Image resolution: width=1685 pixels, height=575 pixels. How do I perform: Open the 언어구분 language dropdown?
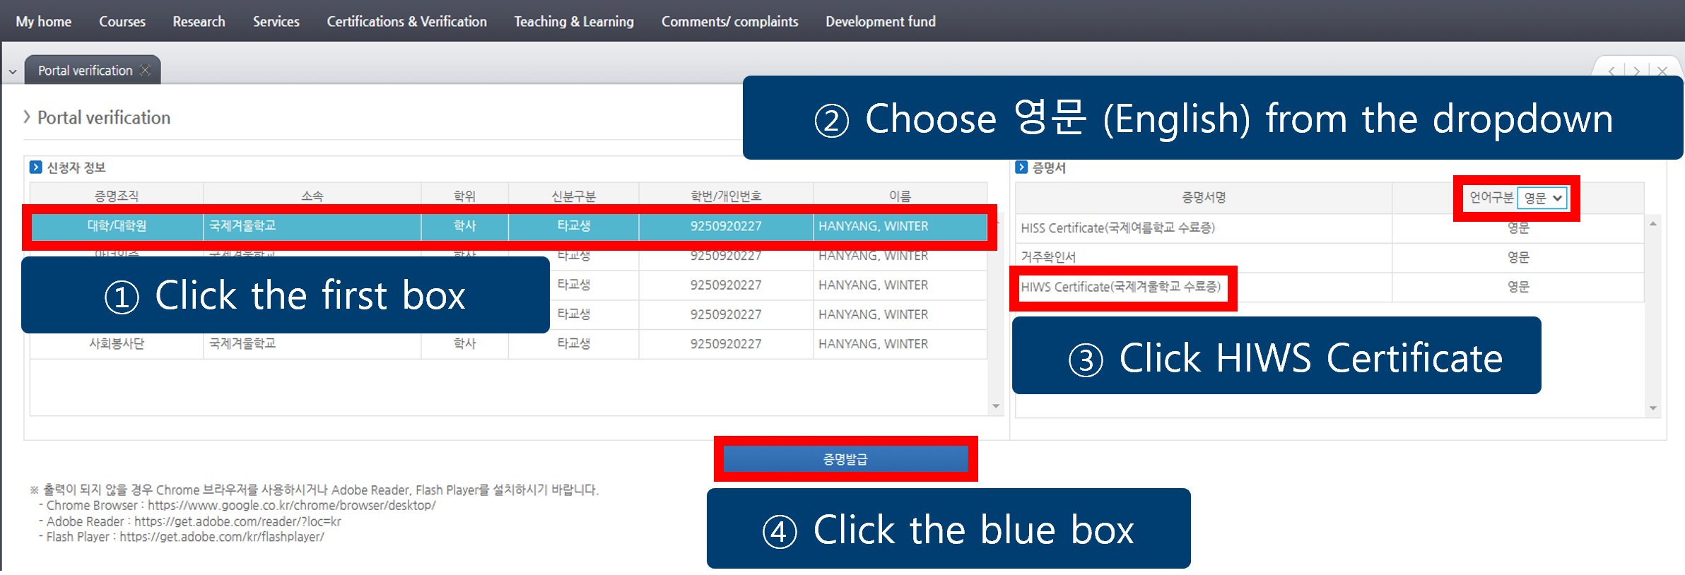(x=1542, y=198)
